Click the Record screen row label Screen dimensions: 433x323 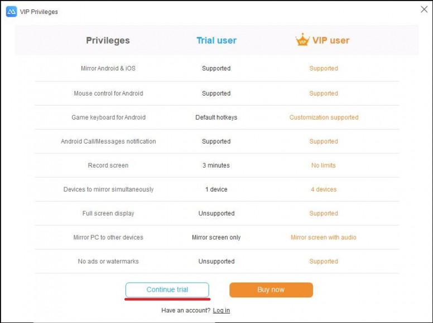(x=108, y=165)
